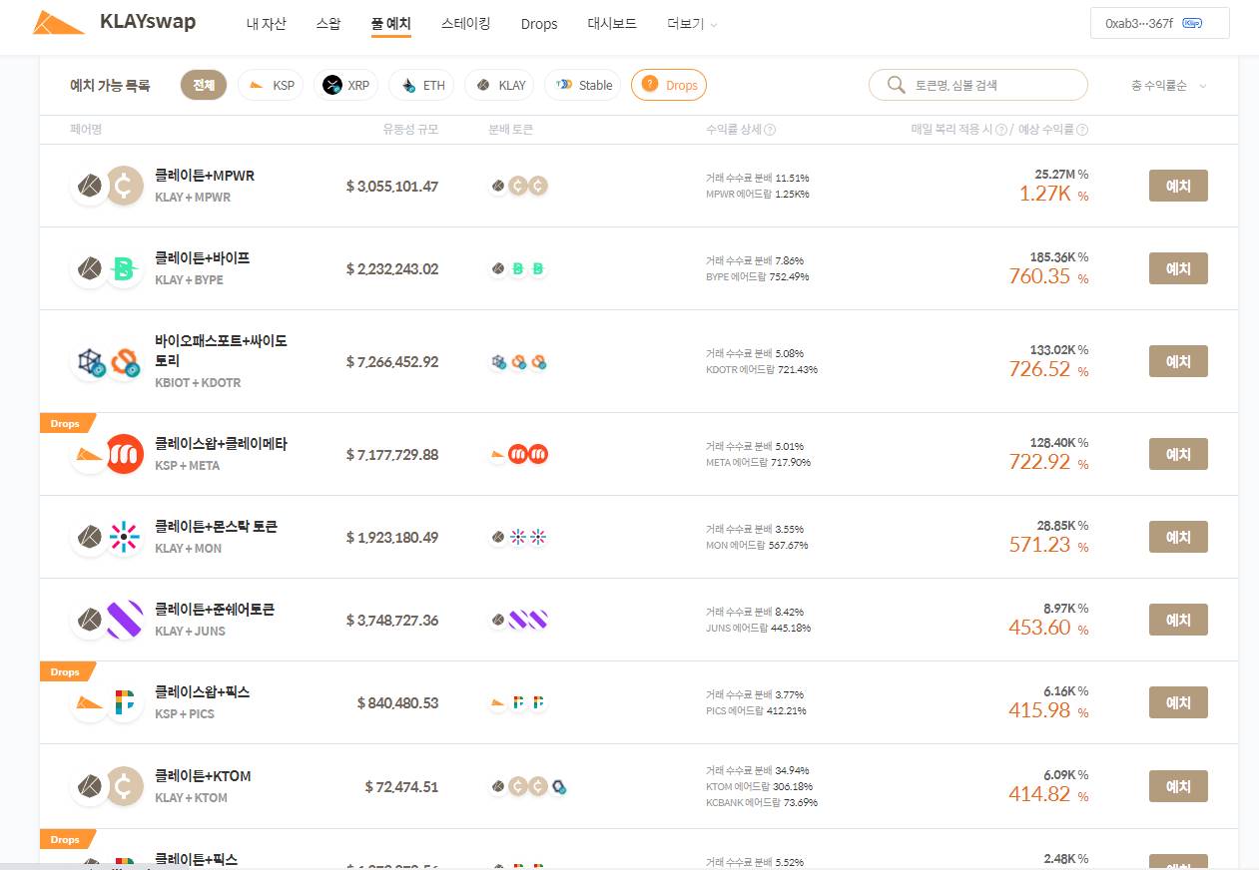
Task: Click the META token pair icon
Action: pyautogui.click(x=125, y=454)
